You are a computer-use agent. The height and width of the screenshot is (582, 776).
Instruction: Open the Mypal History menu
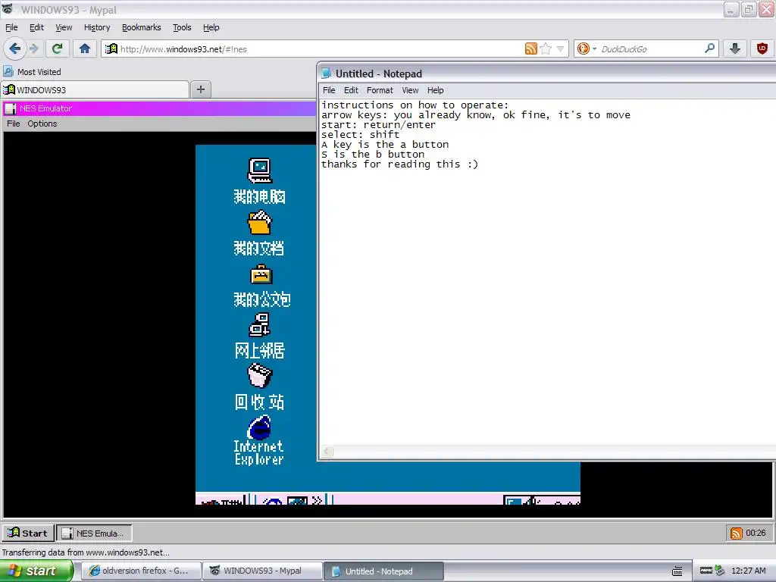point(97,27)
